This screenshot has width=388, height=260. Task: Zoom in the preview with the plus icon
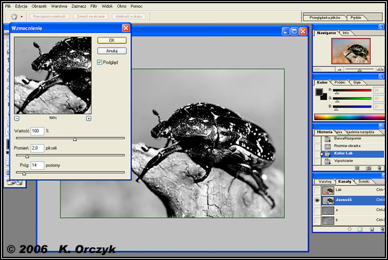click(x=88, y=118)
